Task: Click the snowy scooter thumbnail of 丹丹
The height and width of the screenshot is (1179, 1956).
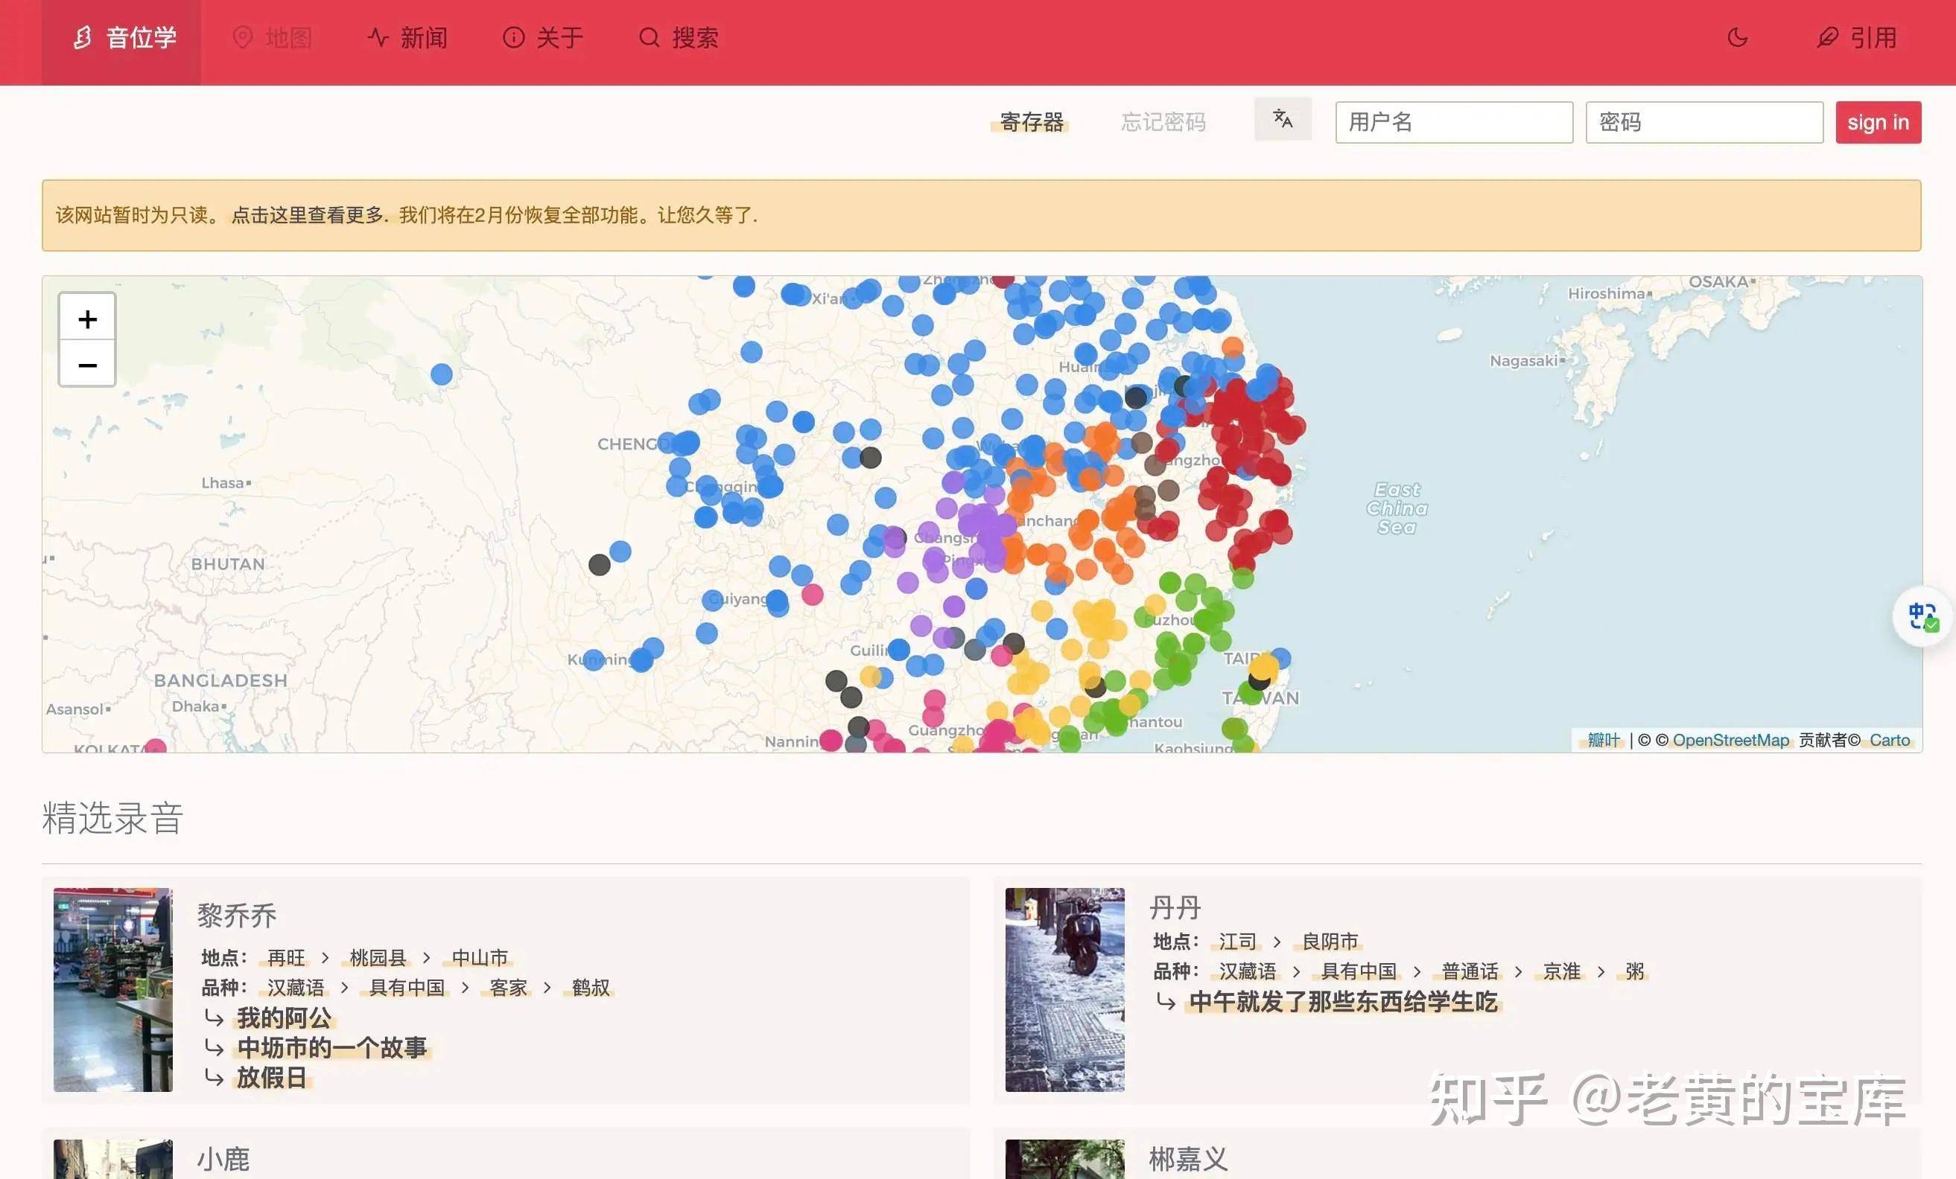Action: [x=1064, y=989]
